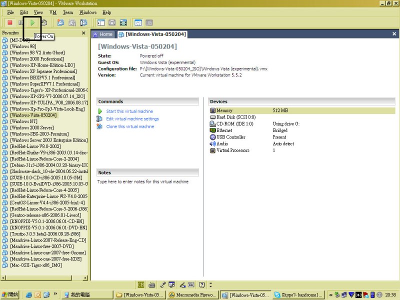Click the Suspend toolbar button
This screenshot has height=300, width=400.
click(x=20, y=22)
